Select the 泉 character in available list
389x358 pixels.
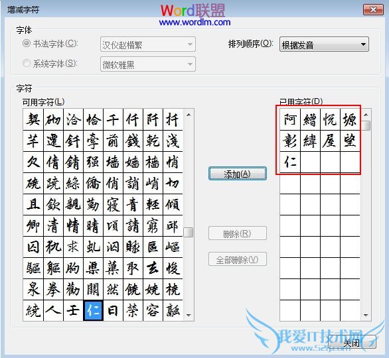pyautogui.click(x=33, y=289)
